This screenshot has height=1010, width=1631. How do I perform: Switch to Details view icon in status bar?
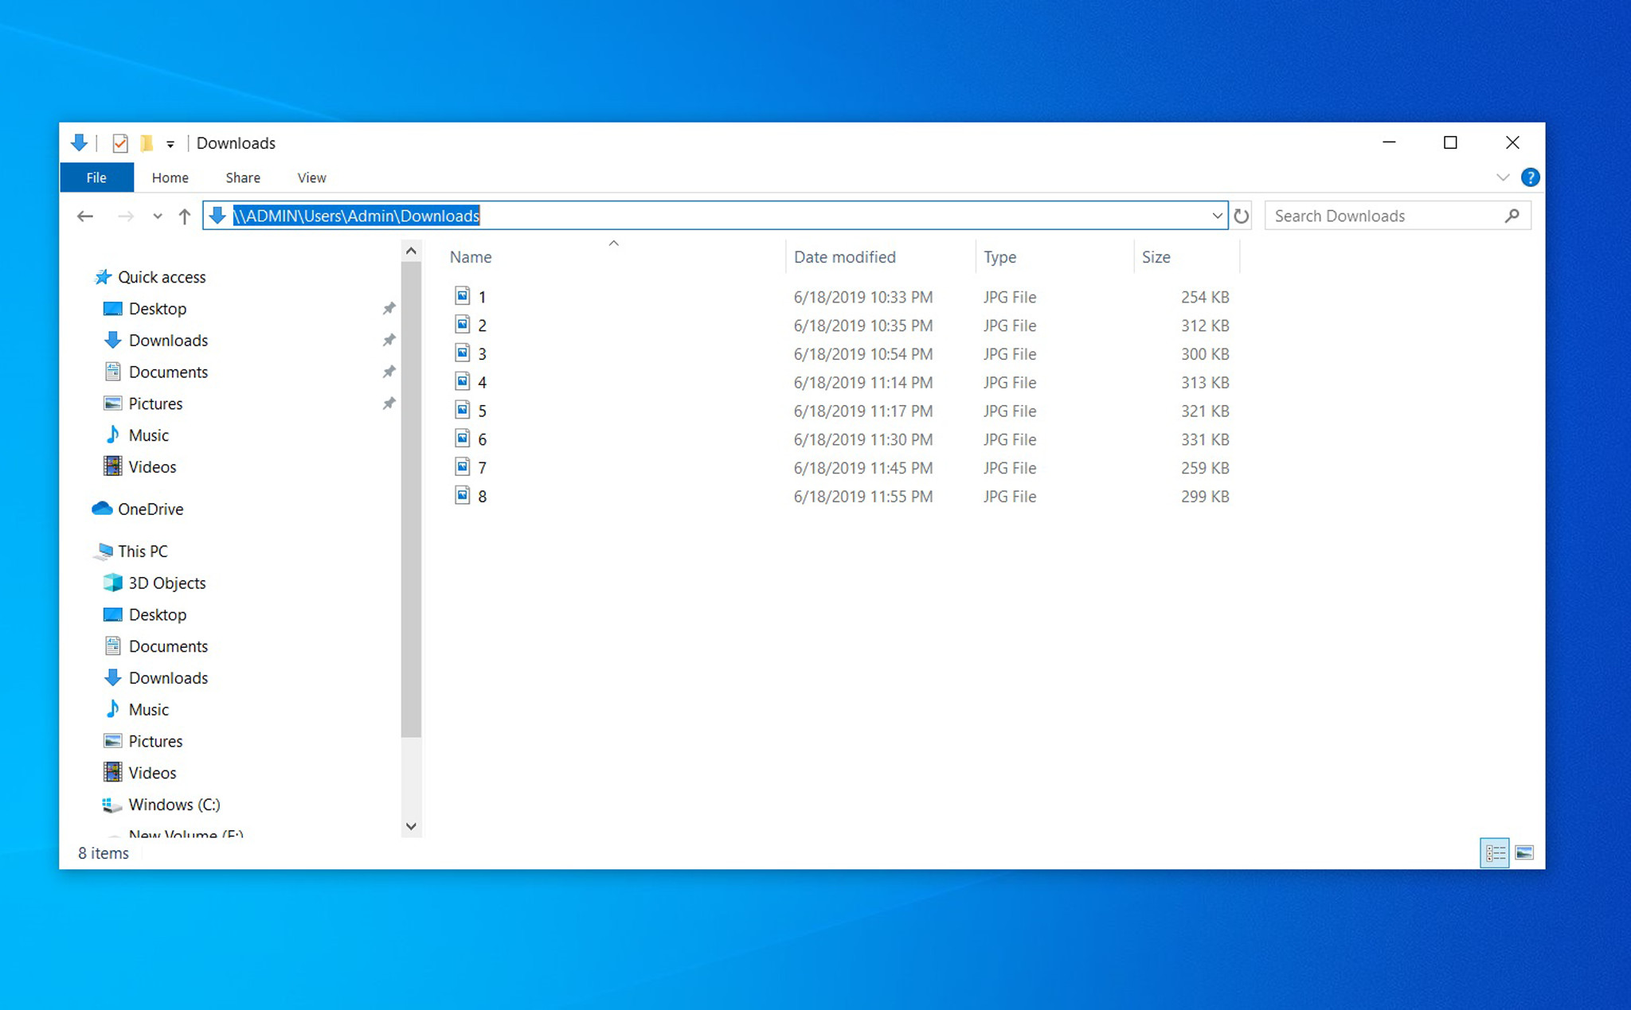1495,853
